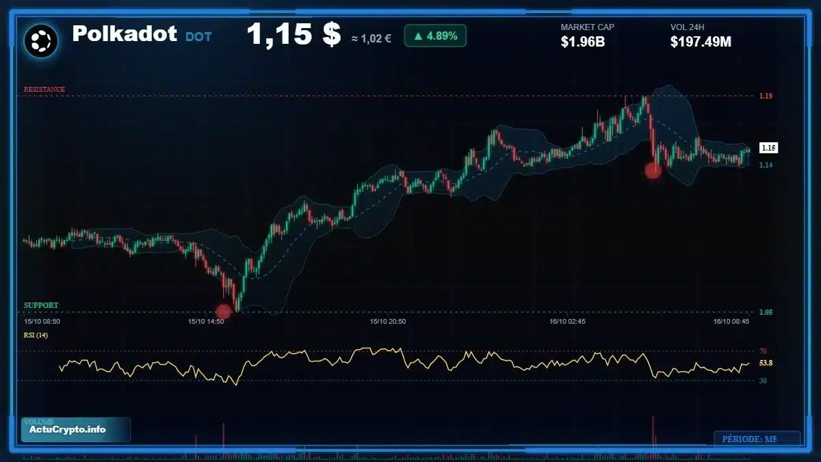Click the red marker at the support low
Image resolution: width=821 pixels, height=462 pixels.
pos(224,311)
